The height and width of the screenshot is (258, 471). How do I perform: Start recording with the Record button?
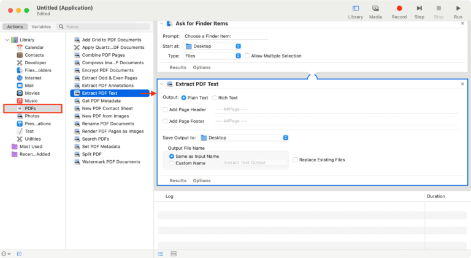(399, 12)
